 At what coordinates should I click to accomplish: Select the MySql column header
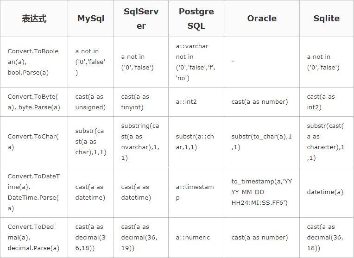[x=91, y=19]
